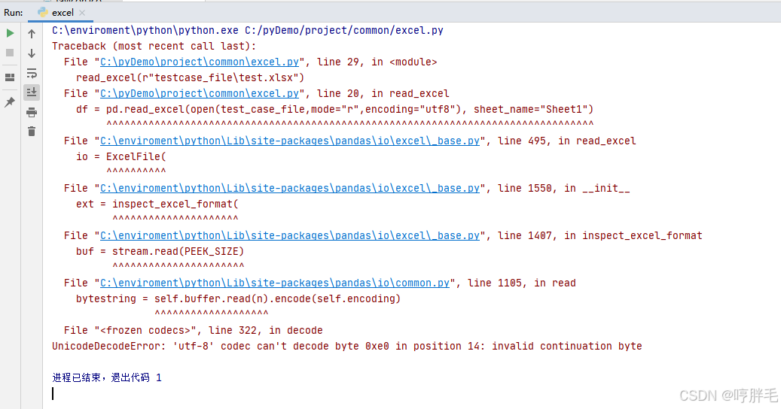Open _base.py link at line 495
Screen dimensions: 781x409
pyautogui.click(x=290, y=141)
